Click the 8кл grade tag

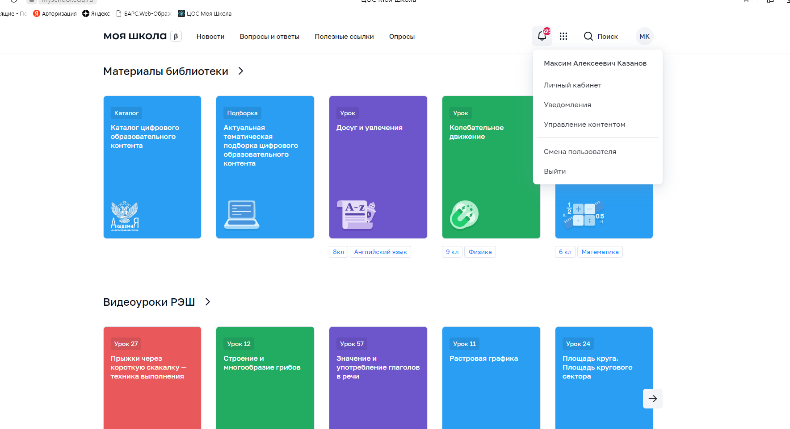point(338,252)
